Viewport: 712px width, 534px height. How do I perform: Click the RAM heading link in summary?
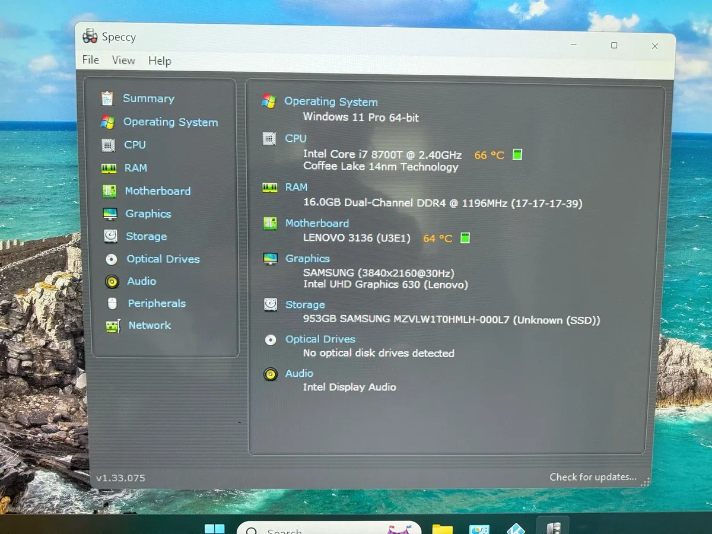coord(296,187)
